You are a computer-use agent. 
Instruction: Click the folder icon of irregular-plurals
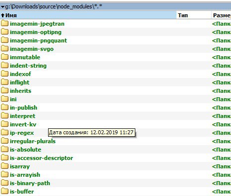(4, 141)
